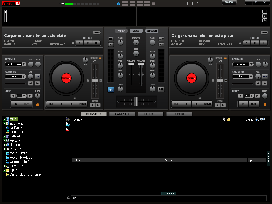Open the right sampler siren dropdown

pos(251,76)
